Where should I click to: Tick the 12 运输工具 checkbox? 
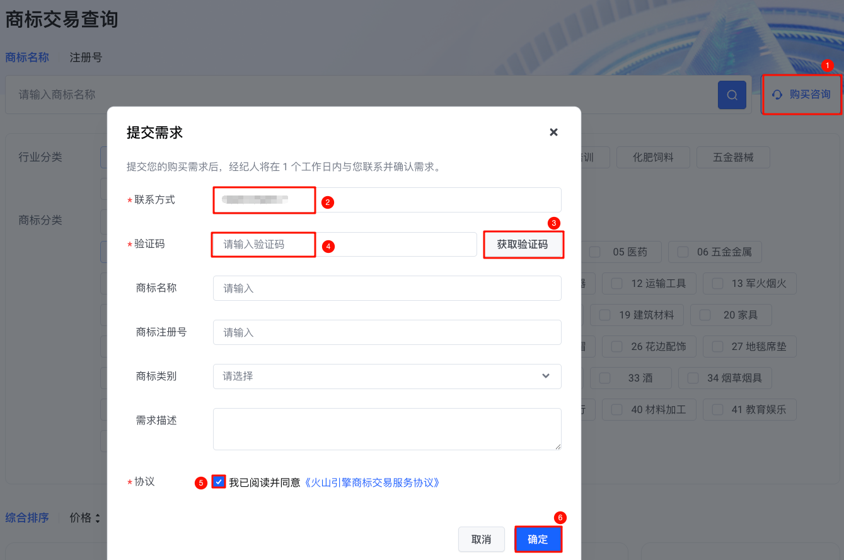[617, 283]
